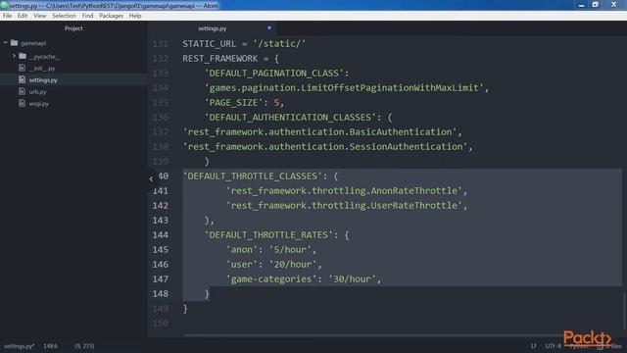Click line number 144 in the gutter
The image size is (627, 353).
[x=161, y=235]
